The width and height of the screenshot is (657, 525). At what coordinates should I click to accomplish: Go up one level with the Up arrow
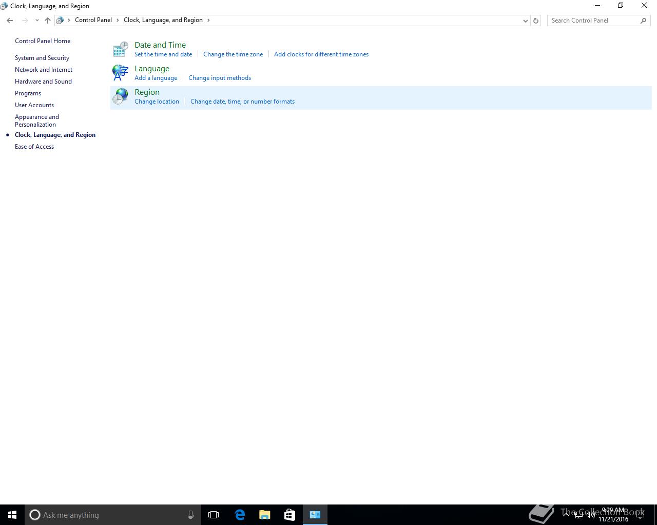[x=48, y=21]
